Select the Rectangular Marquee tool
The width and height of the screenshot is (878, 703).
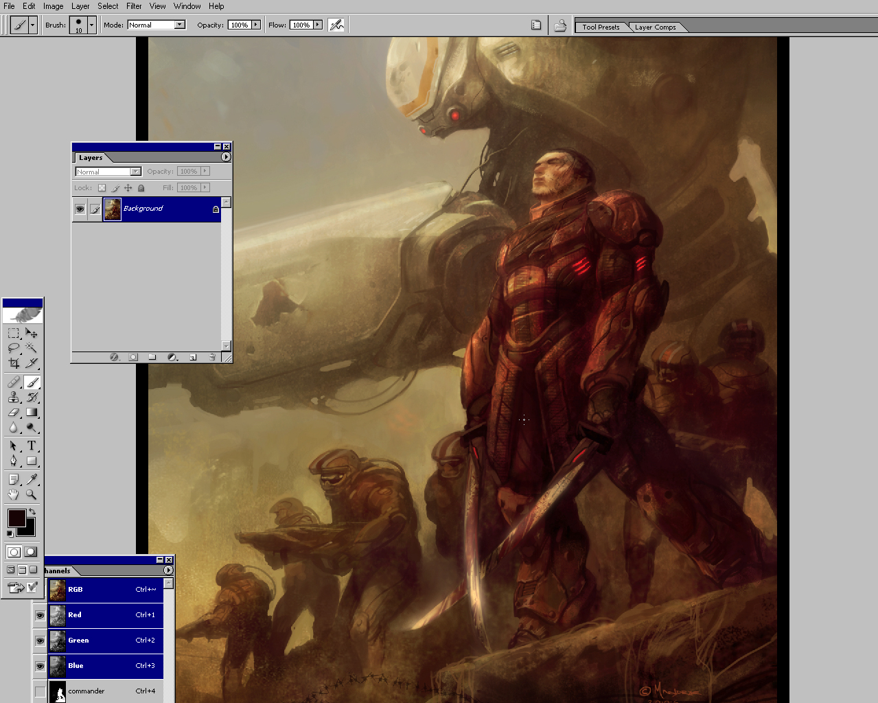(14, 333)
